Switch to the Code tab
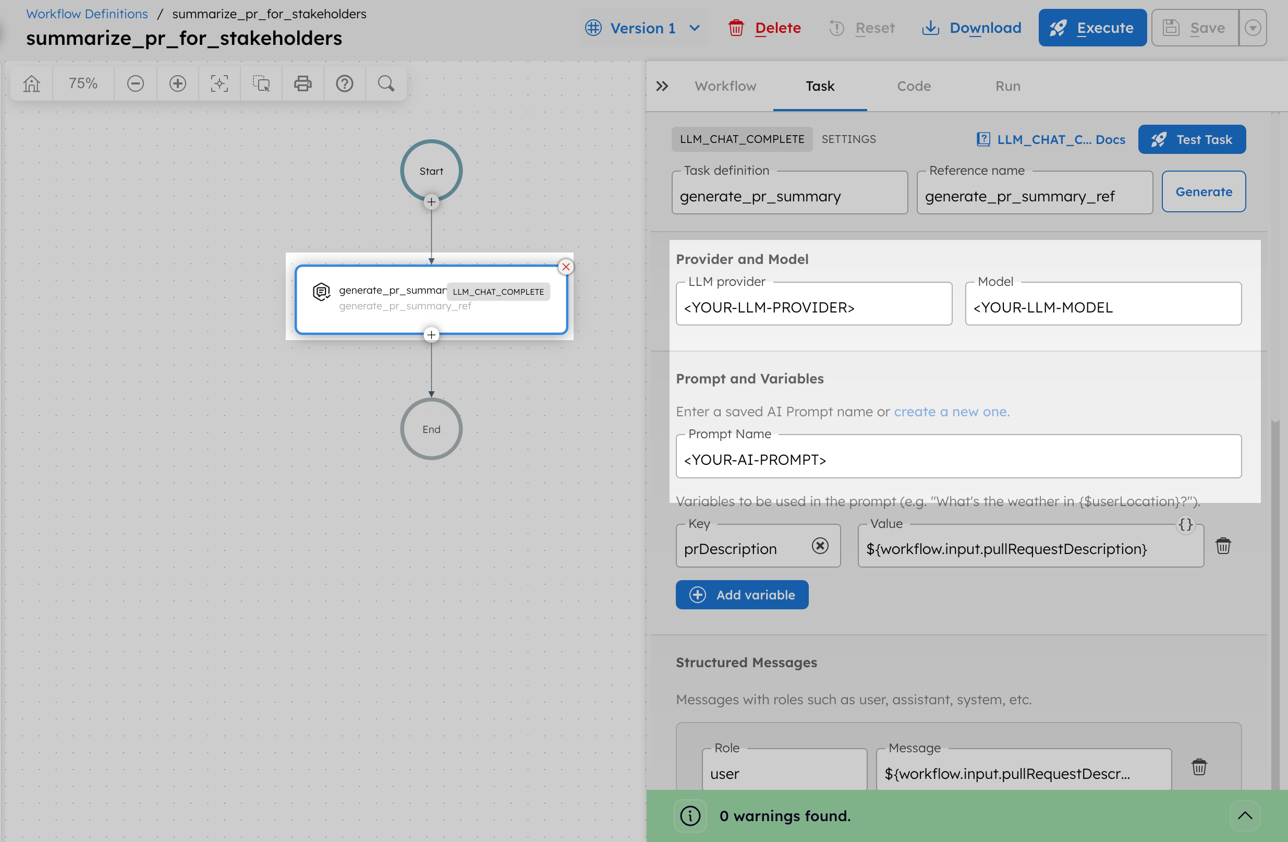 coord(914,86)
